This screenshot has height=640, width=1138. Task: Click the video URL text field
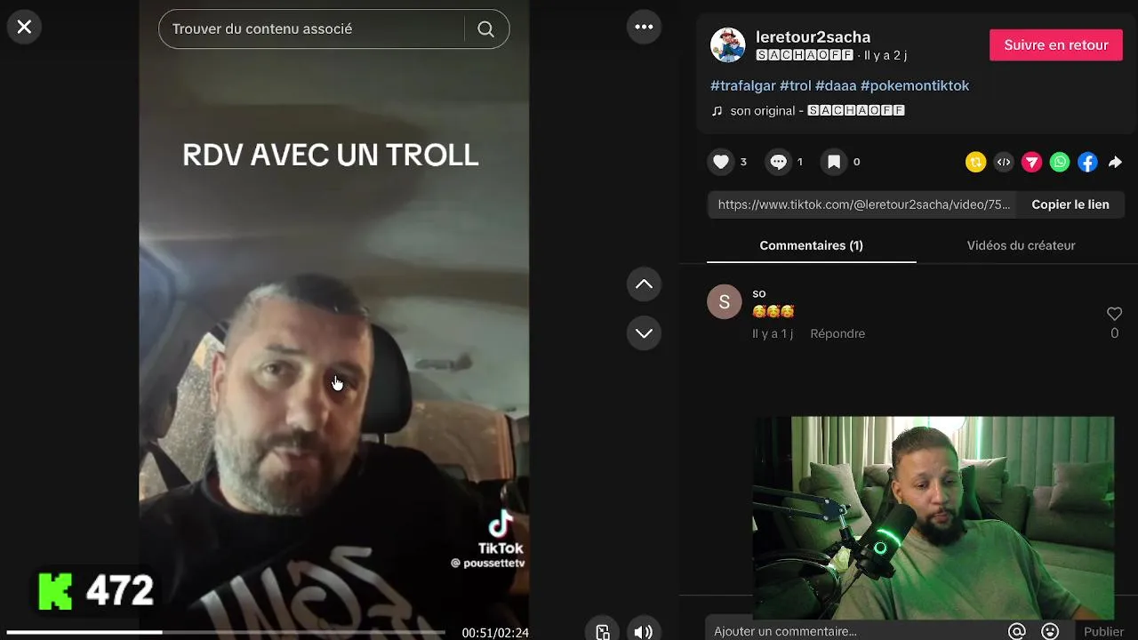862,204
